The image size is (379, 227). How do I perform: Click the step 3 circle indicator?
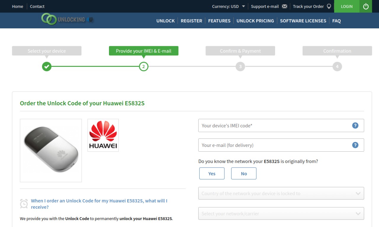point(240,67)
